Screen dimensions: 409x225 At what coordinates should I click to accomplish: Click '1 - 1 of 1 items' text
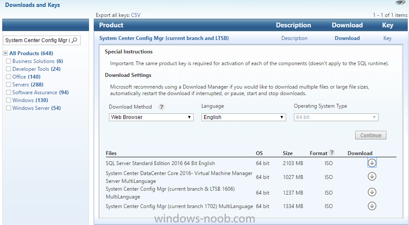[390, 15]
